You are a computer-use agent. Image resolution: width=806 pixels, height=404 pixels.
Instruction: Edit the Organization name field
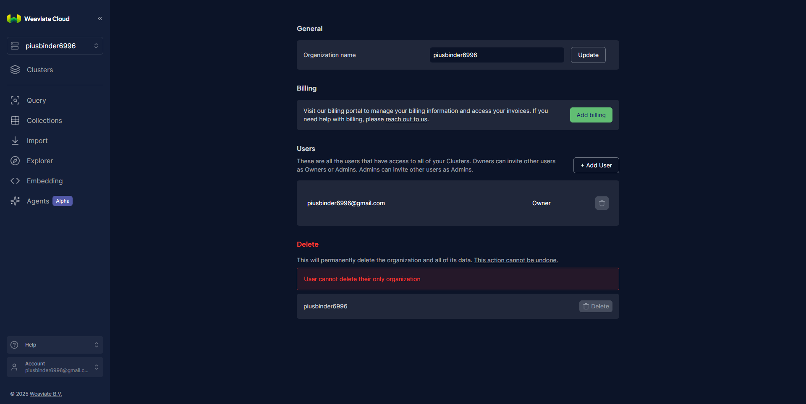497,55
